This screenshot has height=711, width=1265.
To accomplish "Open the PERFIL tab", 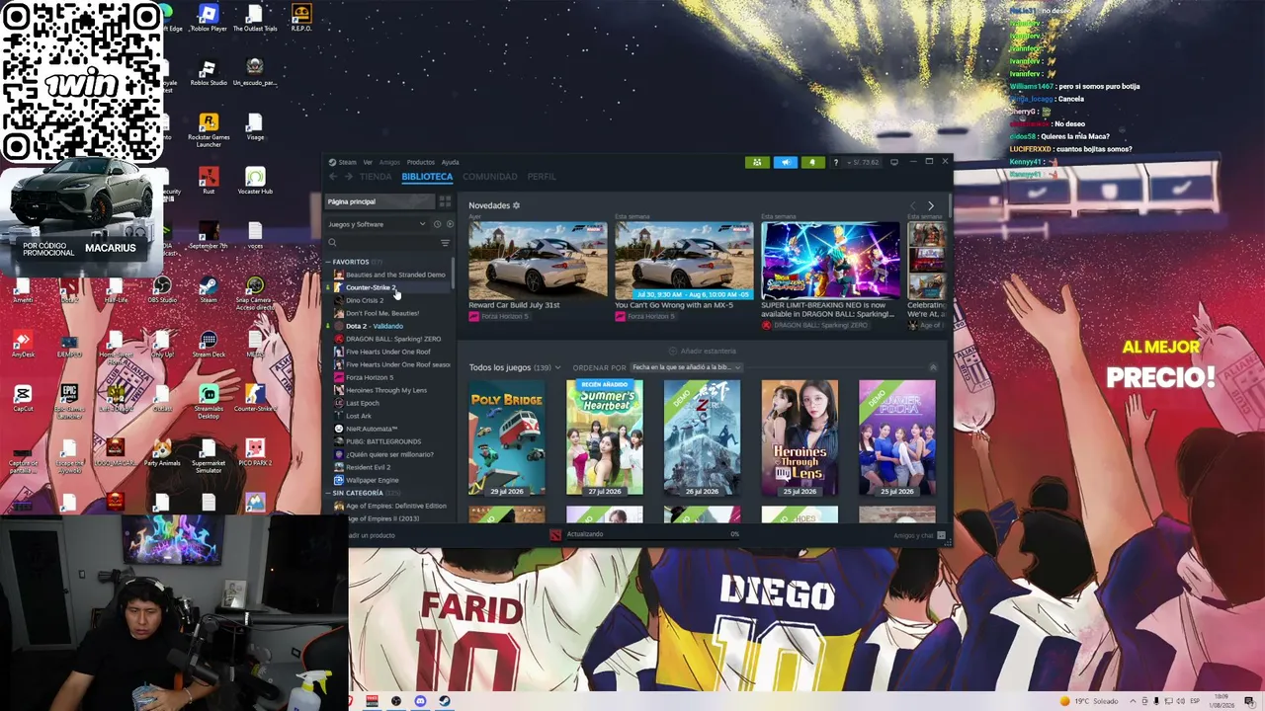I will tap(542, 177).
